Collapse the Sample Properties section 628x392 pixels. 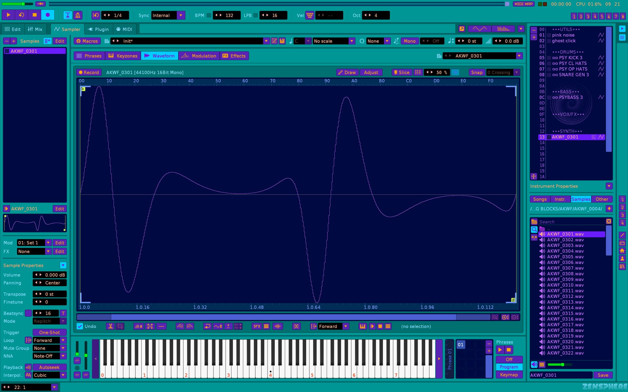point(63,265)
